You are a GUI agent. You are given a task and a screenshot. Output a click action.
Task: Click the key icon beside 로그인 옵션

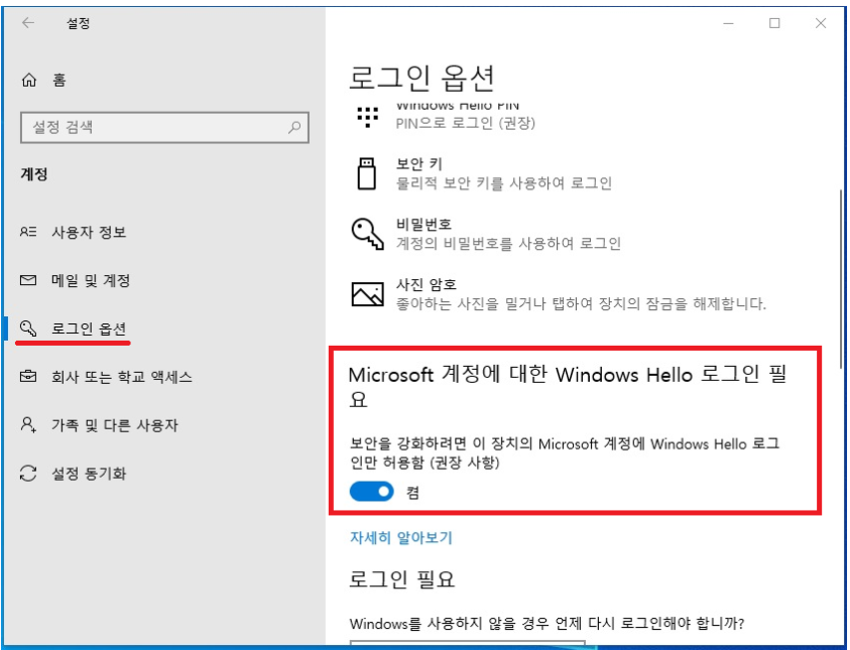[28, 328]
